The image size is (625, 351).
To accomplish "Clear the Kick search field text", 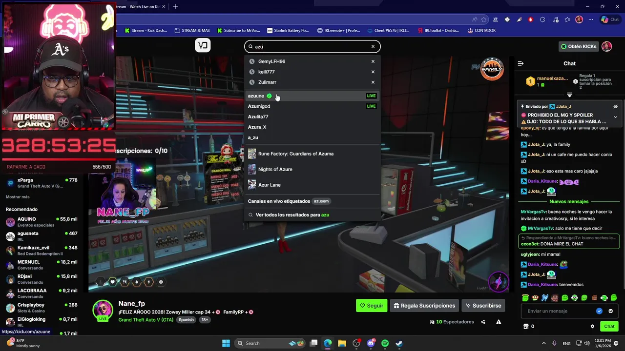I will [373, 47].
